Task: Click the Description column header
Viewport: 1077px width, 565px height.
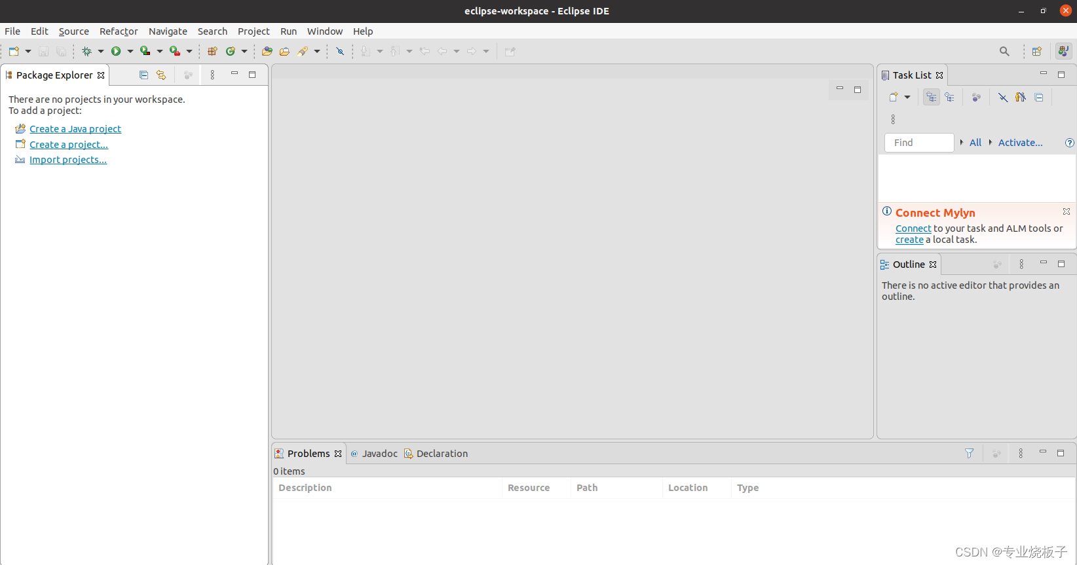Action: click(387, 488)
